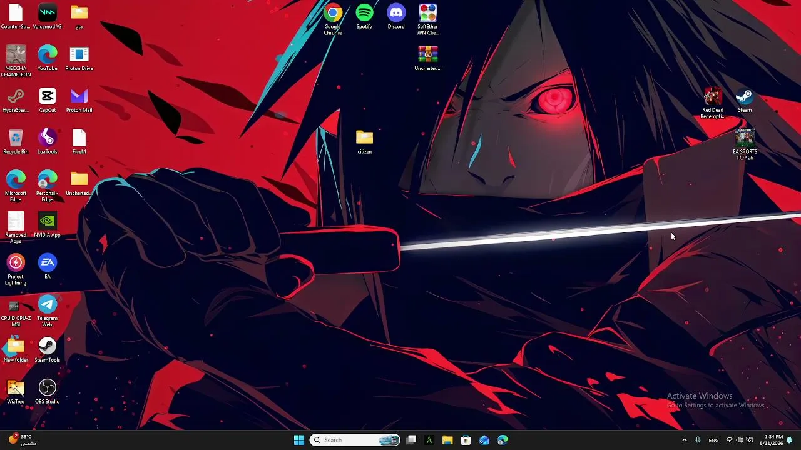Open Microsoft Store from the taskbar
This screenshot has height=450, width=801.
tap(466, 440)
